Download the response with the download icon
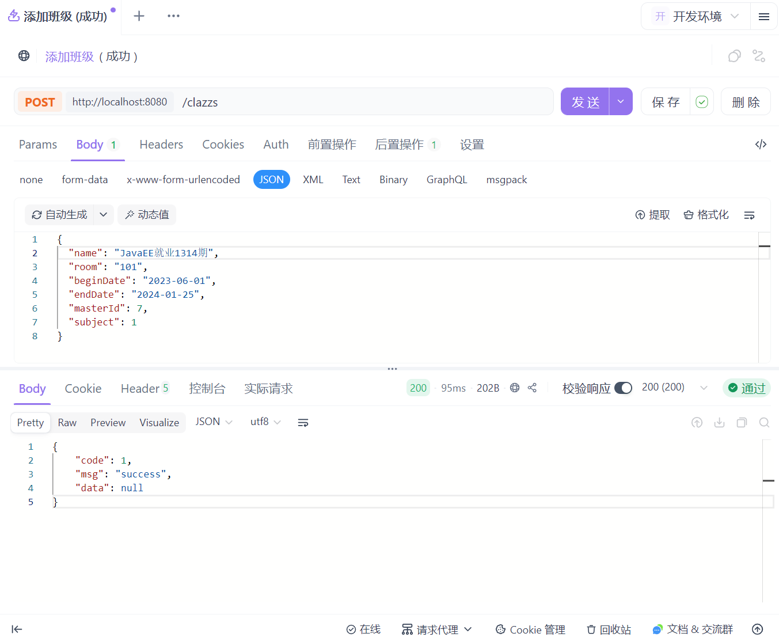The height and width of the screenshot is (641, 779). tap(719, 423)
